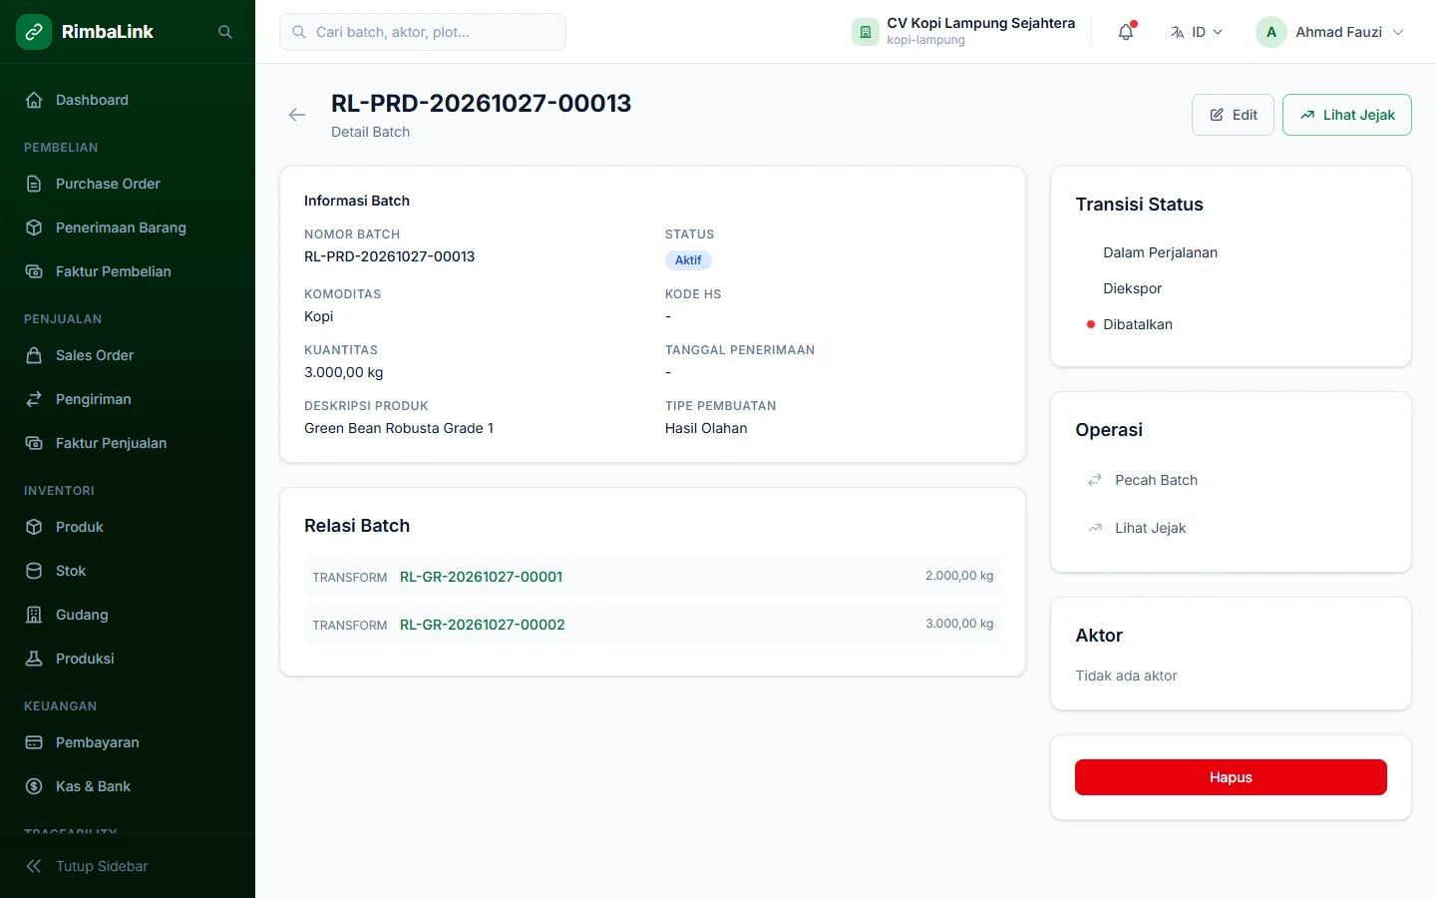Click the Gudang building icon
The image size is (1436, 898).
point(34,615)
